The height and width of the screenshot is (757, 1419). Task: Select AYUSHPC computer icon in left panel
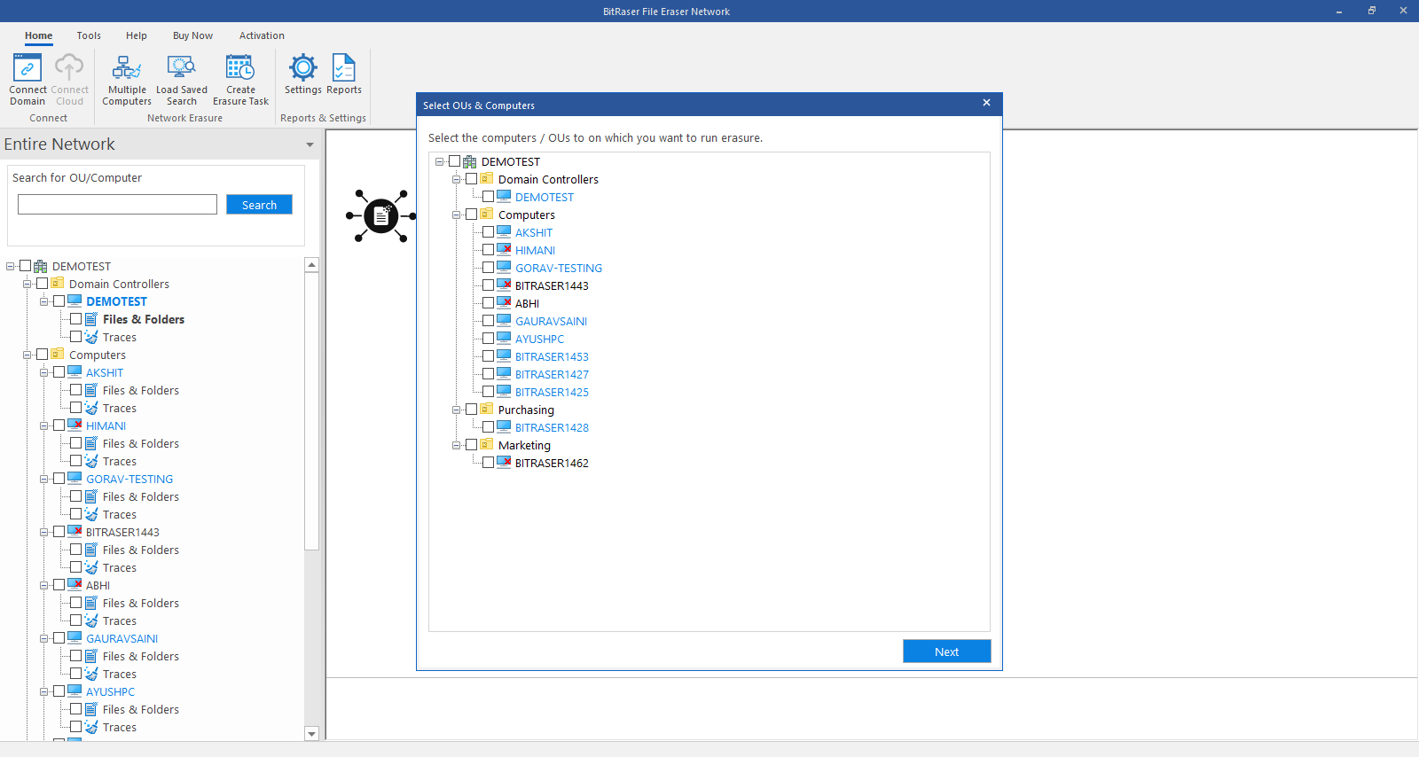pyautogui.click(x=75, y=691)
